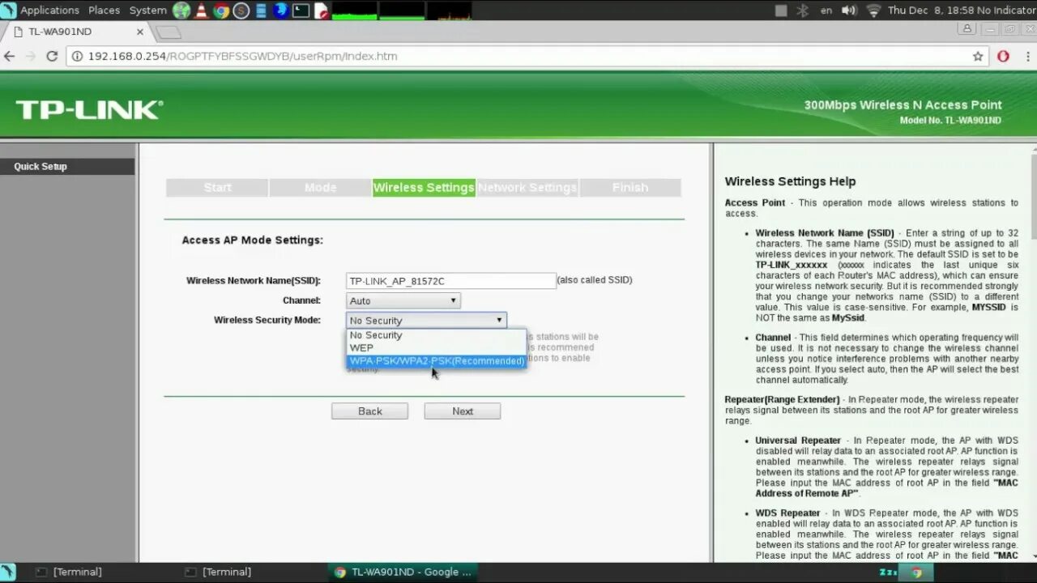The width and height of the screenshot is (1037, 583).
Task: Launch Google Chrome from the top panel
Action: pos(220,11)
